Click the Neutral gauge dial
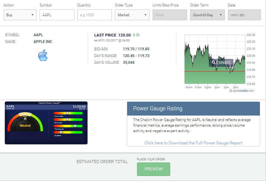Viewport: 266px width, 183px height. (25, 122)
